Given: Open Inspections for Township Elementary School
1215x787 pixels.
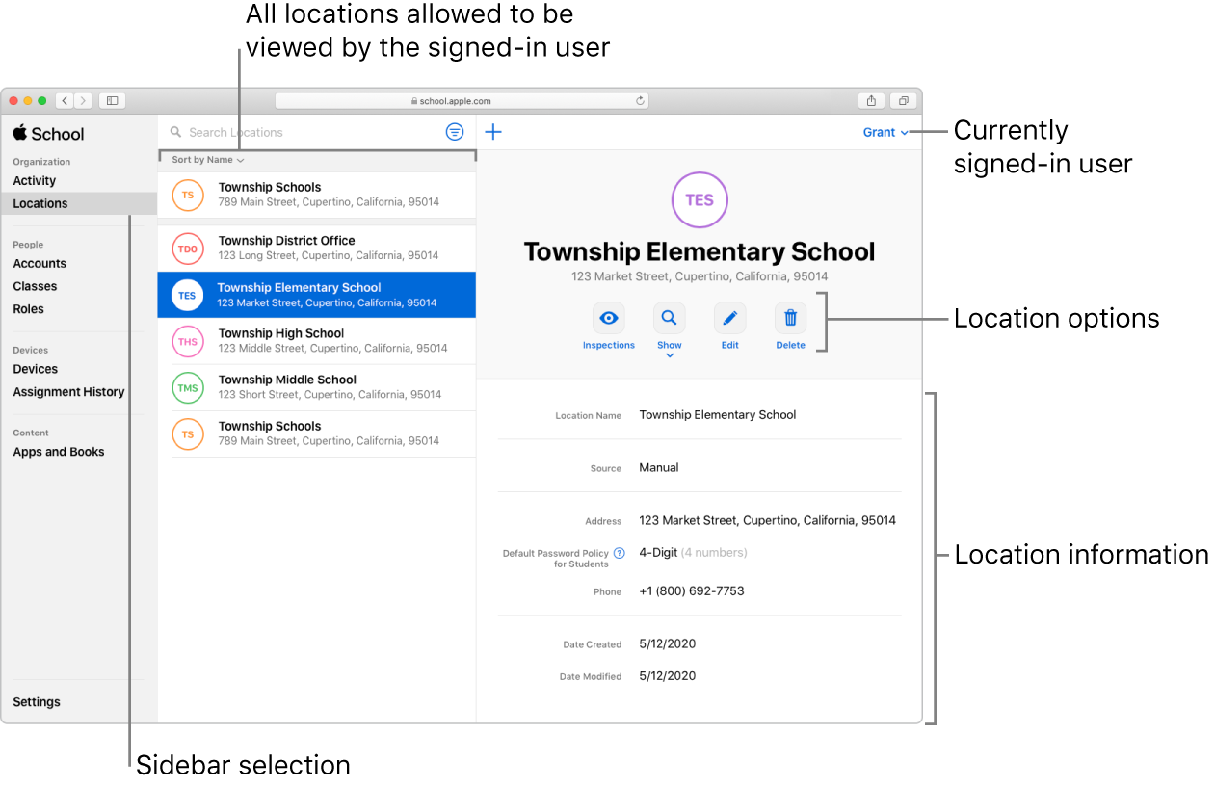Looking at the screenshot, I should [x=608, y=318].
